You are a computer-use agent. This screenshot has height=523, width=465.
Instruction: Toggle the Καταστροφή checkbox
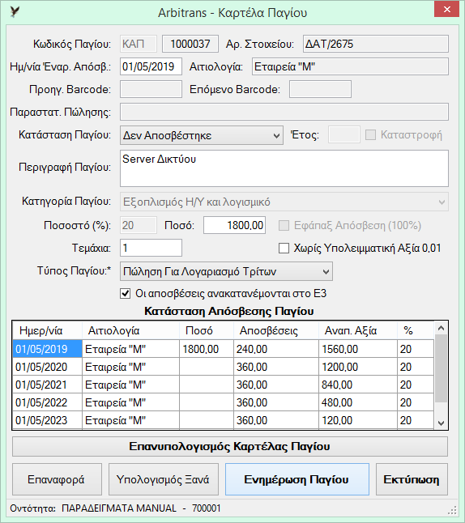(370, 135)
